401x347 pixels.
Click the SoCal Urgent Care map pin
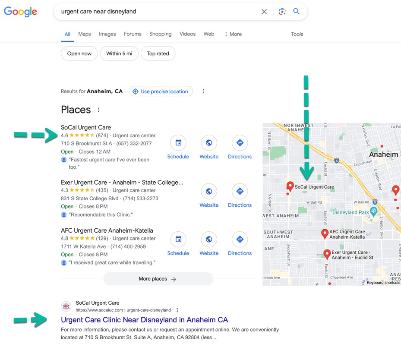(x=290, y=186)
